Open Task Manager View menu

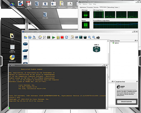pyautogui.click(x=90, y=4)
